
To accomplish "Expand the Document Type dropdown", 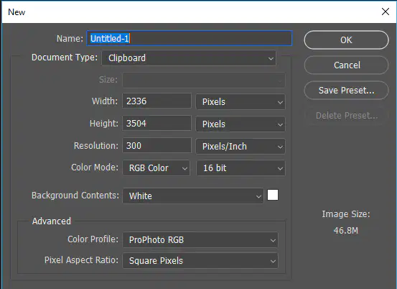I will (x=189, y=58).
